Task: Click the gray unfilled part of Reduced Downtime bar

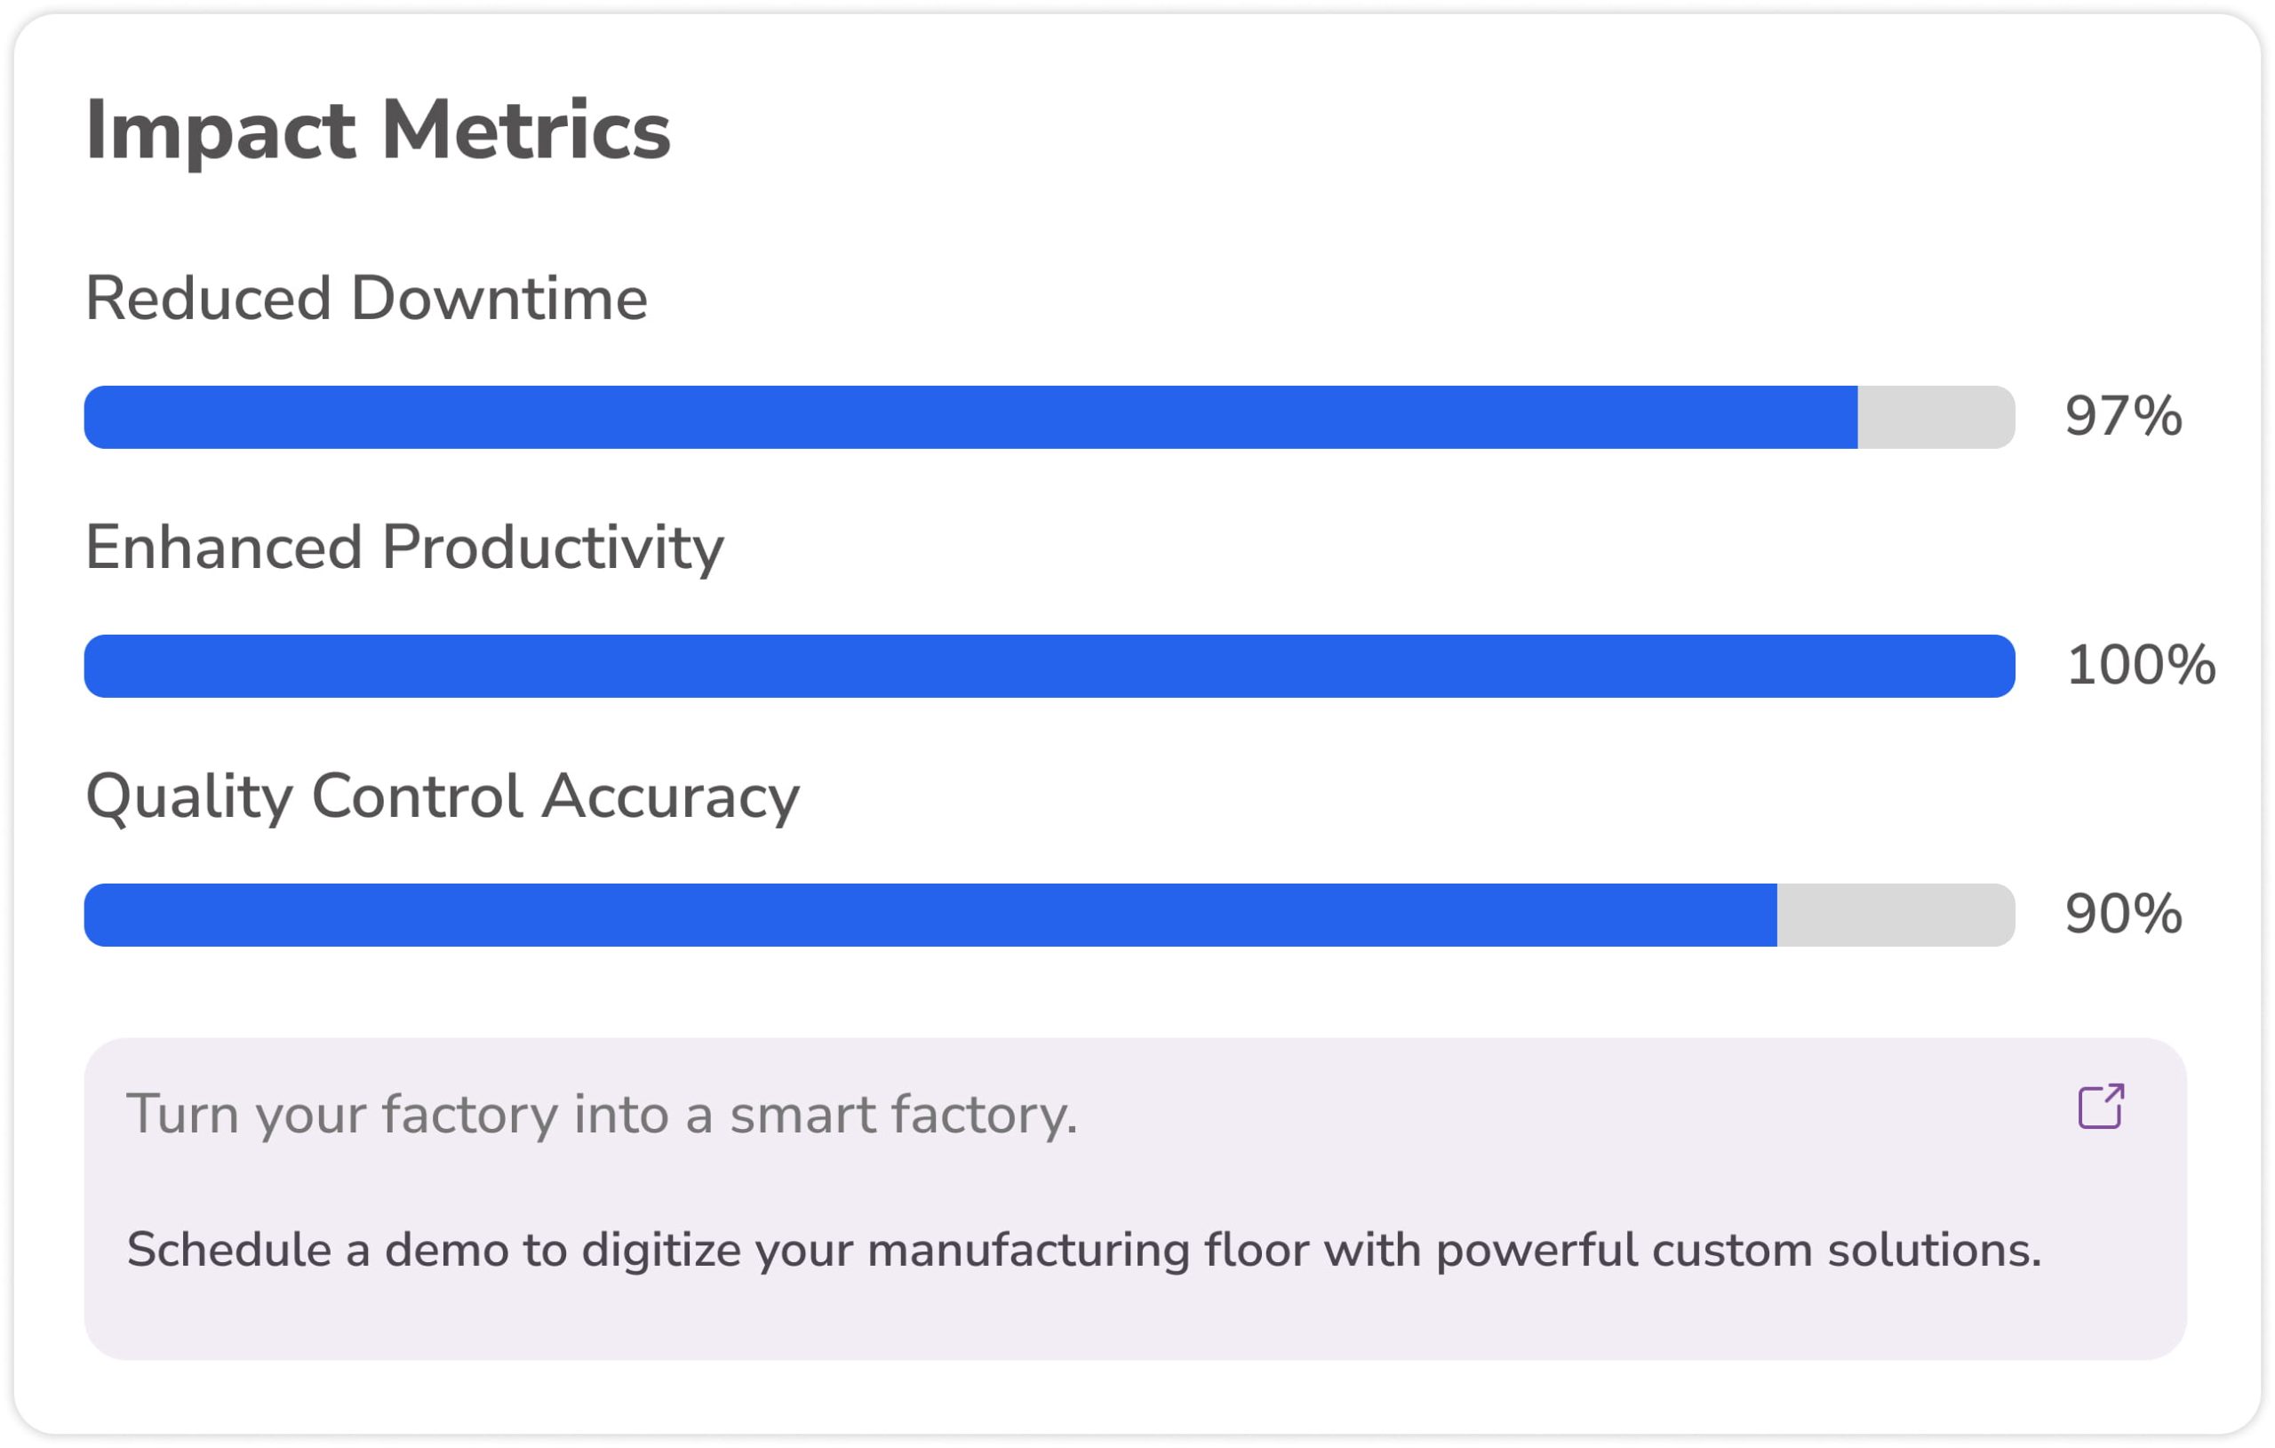Action: 1936,417
